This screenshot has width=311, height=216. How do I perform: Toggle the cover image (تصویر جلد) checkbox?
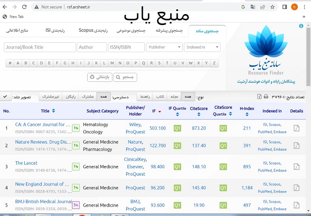pyautogui.click(x=5, y=97)
